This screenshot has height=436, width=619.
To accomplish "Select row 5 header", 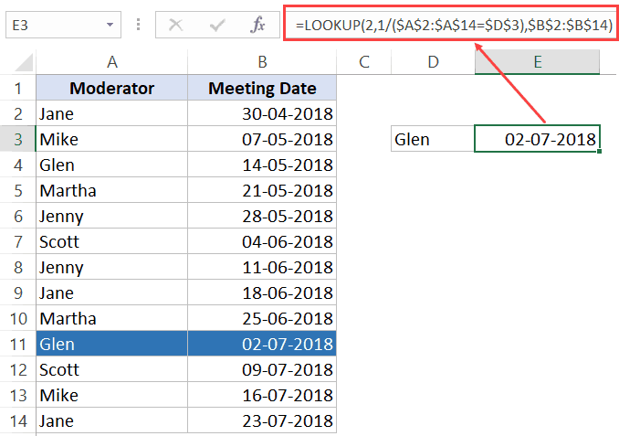I will [17, 190].
